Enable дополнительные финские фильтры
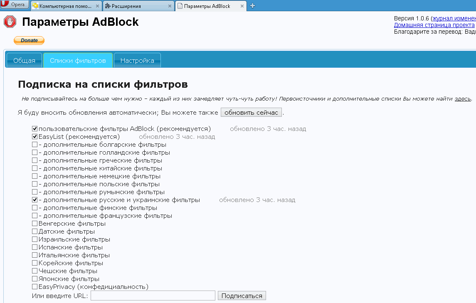The width and height of the screenshot is (476, 303). pyautogui.click(x=35, y=208)
